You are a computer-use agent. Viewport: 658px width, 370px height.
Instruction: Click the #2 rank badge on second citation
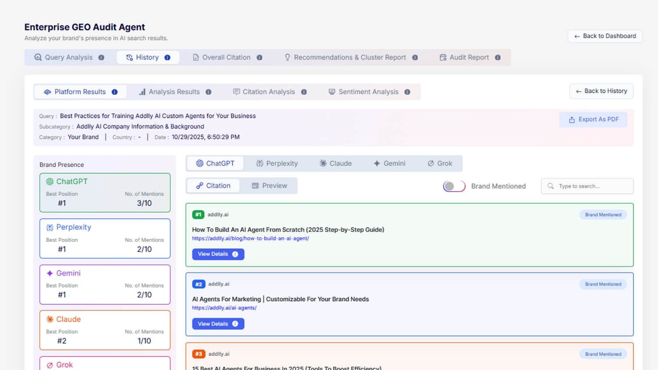point(199,284)
